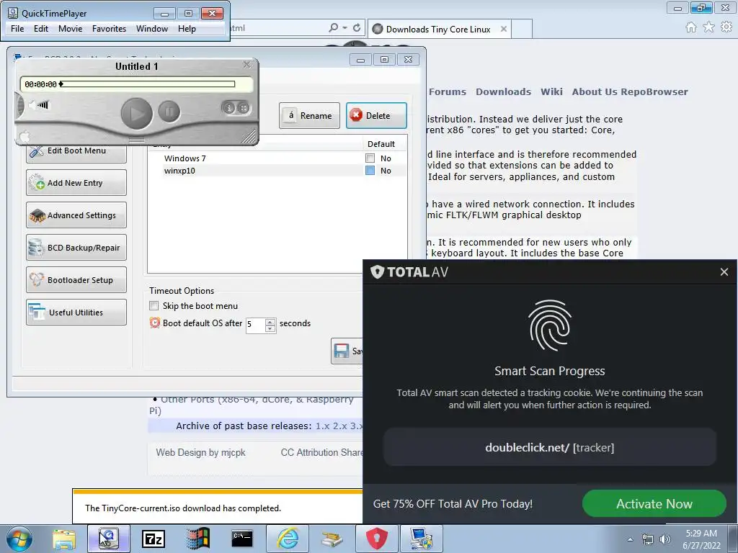The height and width of the screenshot is (553, 738).
Task: Open the 7z taskbar application
Action: [154, 539]
